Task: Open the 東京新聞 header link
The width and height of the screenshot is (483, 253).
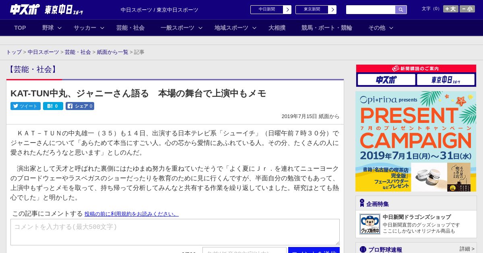Action: click(x=316, y=10)
